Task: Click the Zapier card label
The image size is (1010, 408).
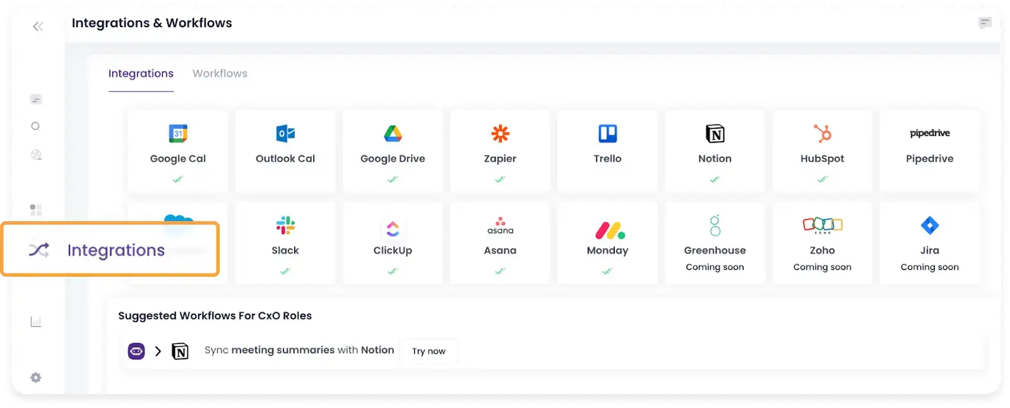Action: [x=500, y=159]
